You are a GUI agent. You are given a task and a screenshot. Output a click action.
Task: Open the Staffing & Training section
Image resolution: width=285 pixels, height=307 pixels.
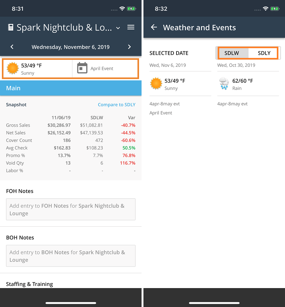point(30,284)
